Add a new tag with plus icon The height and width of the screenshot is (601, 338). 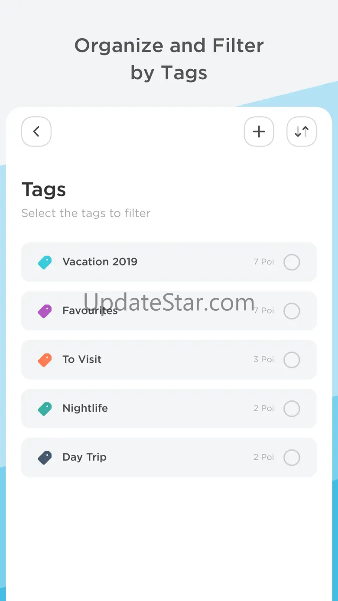(x=259, y=131)
